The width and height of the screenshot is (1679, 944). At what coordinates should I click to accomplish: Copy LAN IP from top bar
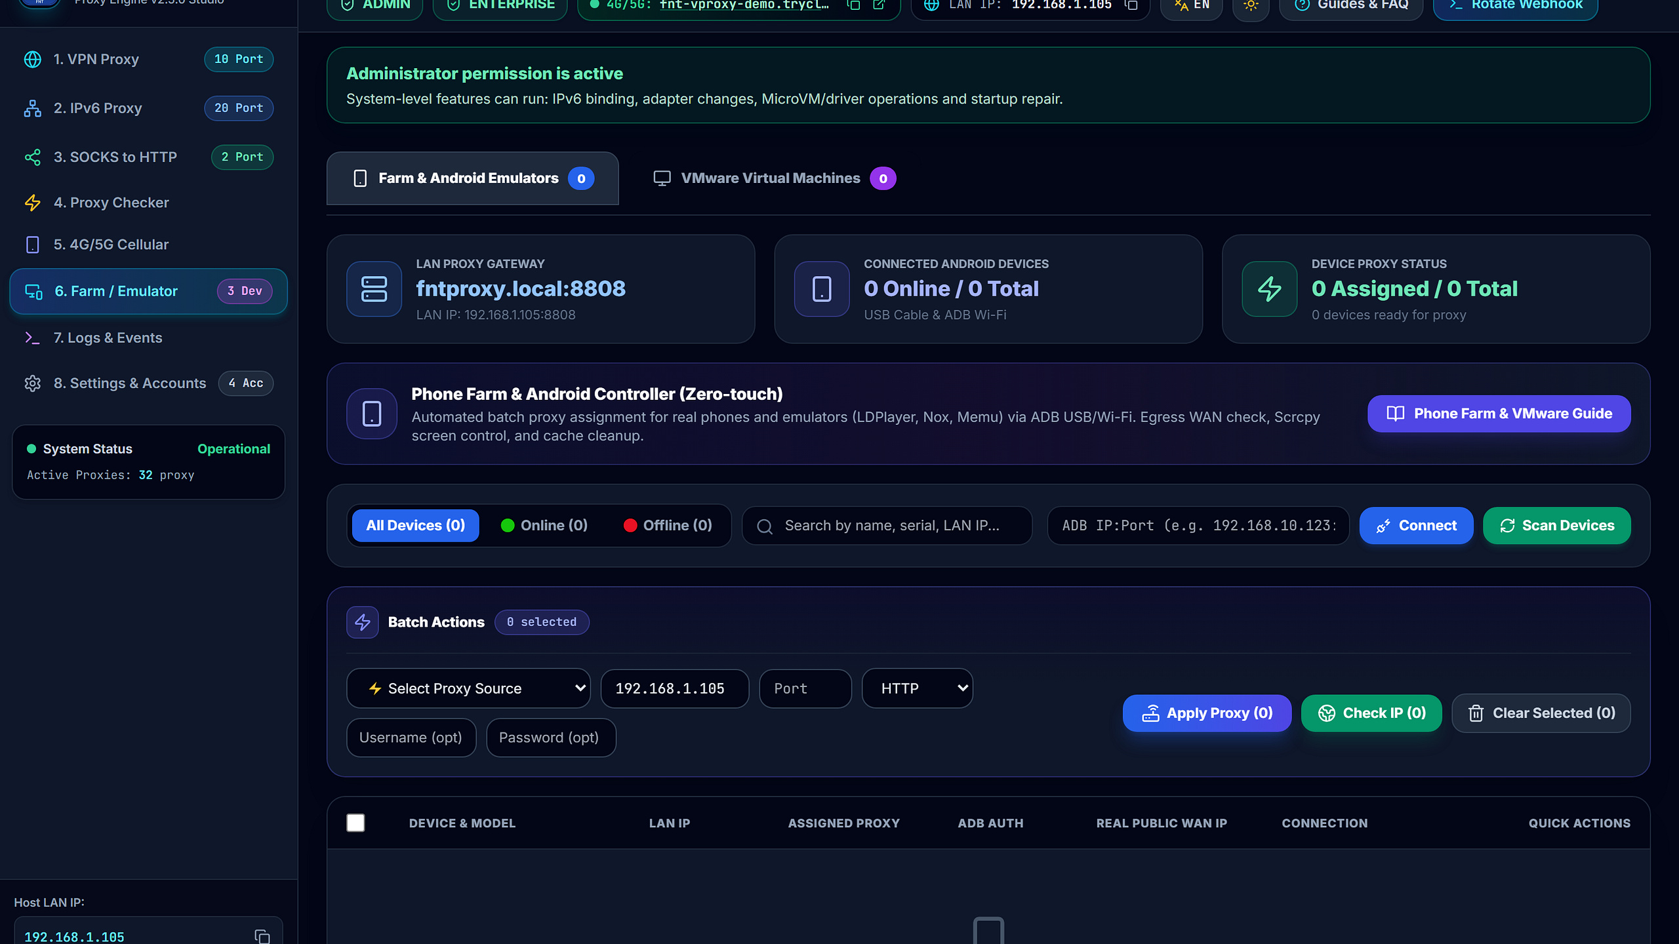[1131, 5]
